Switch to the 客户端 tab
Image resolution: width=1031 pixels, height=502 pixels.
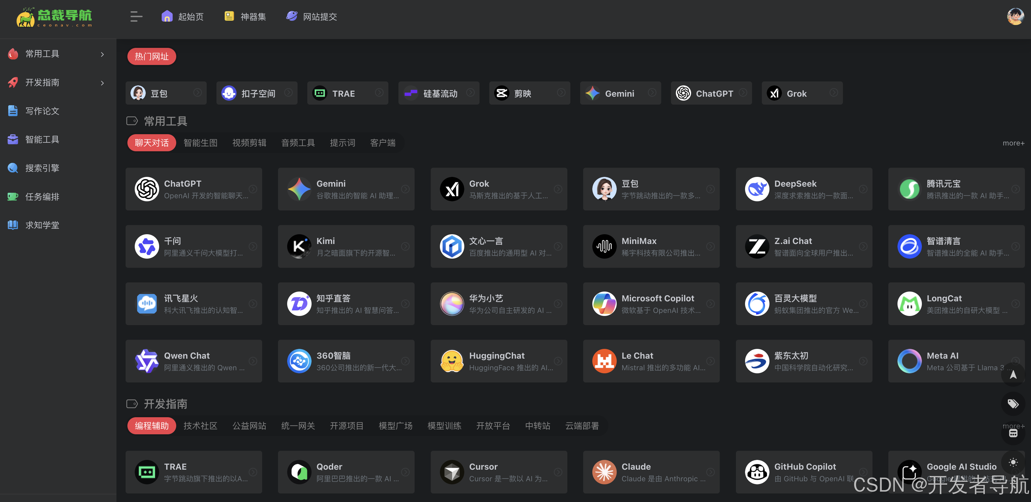(383, 143)
